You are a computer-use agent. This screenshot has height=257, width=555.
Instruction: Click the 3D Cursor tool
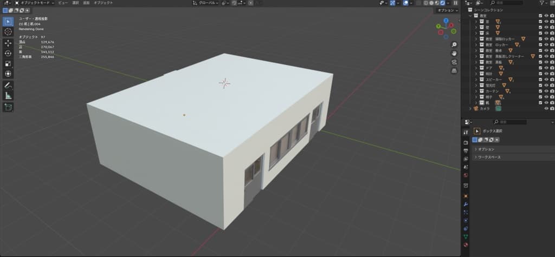click(x=8, y=32)
